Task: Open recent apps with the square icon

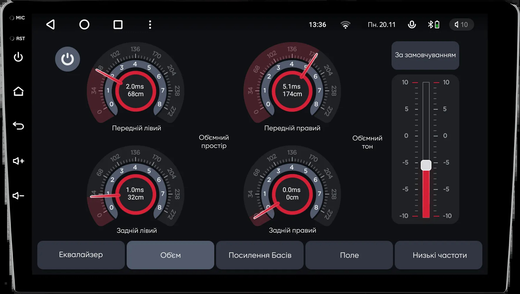Action: (118, 24)
